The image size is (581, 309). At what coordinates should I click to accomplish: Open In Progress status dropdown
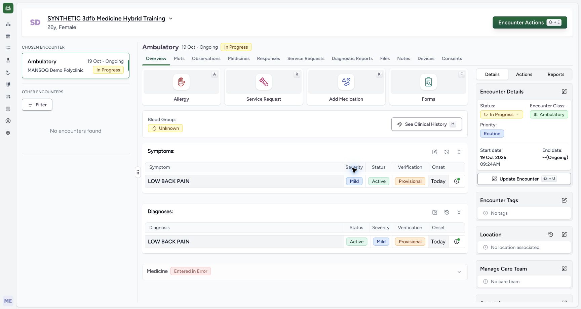[501, 114]
